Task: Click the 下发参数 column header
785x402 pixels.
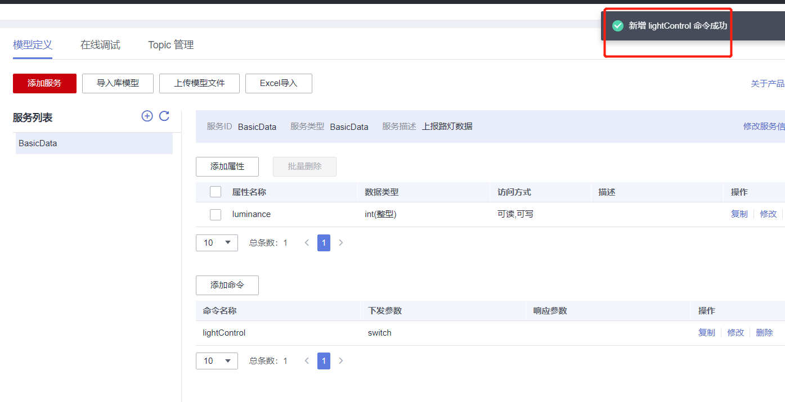Action: click(x=385, y=311)
